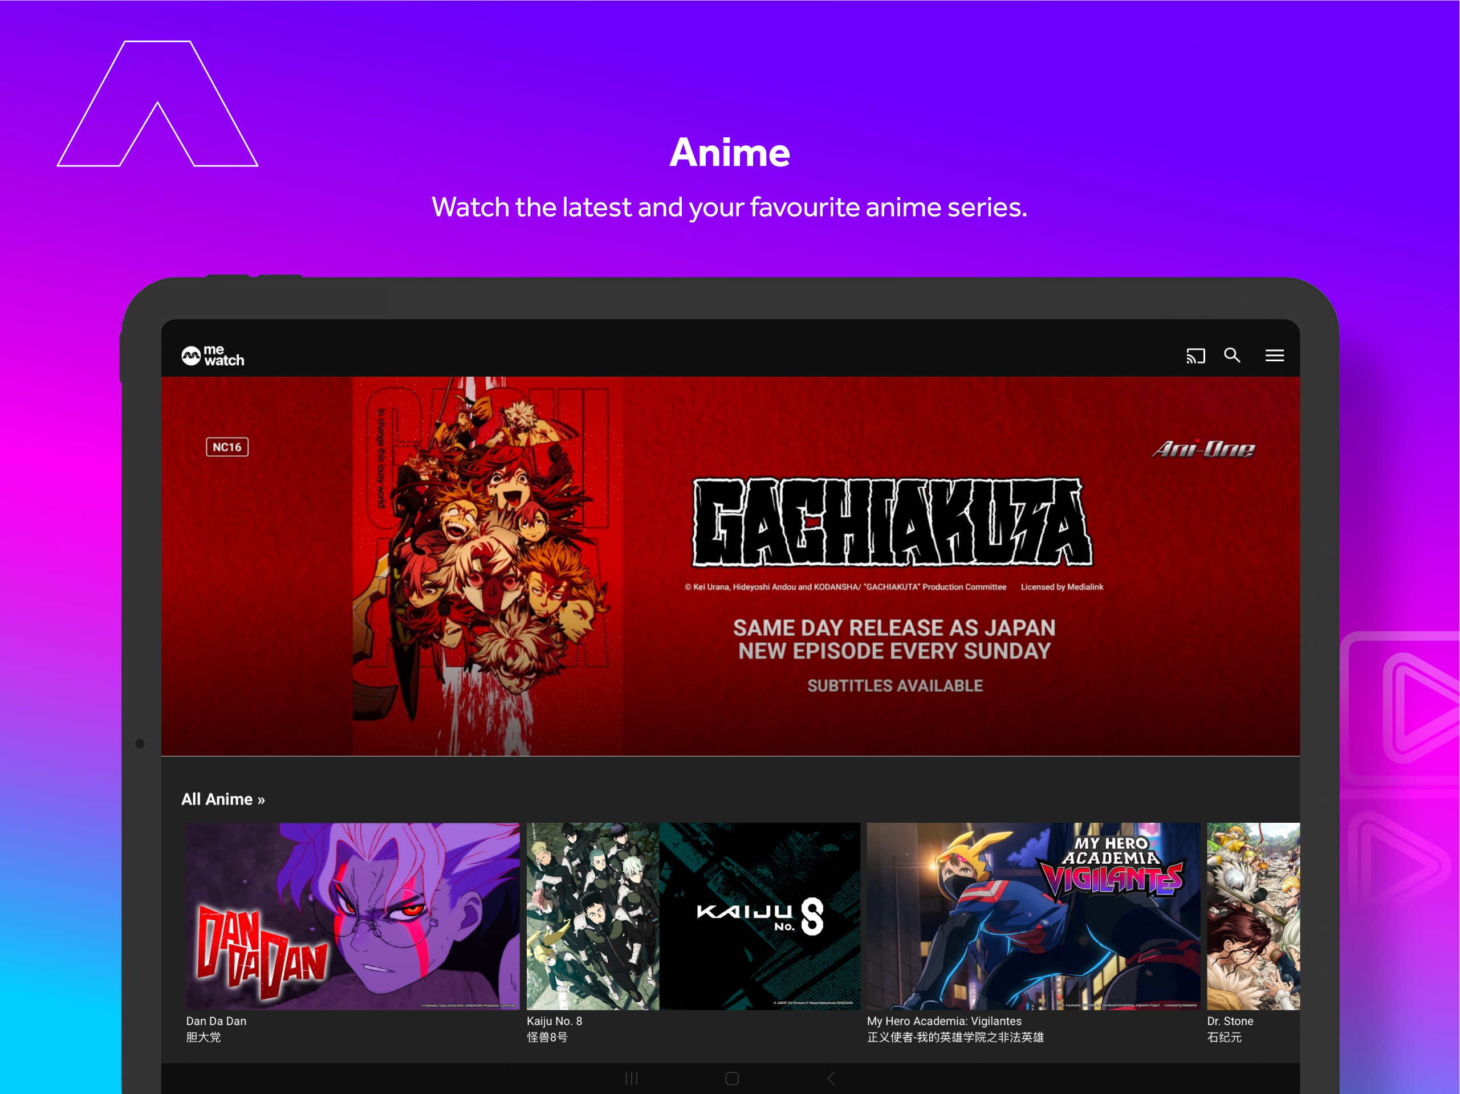Open the Kaiju No. 8 thumbnail
The width and height of the screenshot is (1460, 1094).
point(693,915)
